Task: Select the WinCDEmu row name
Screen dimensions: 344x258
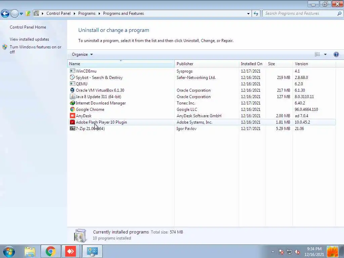Action: tap(86, 71)
